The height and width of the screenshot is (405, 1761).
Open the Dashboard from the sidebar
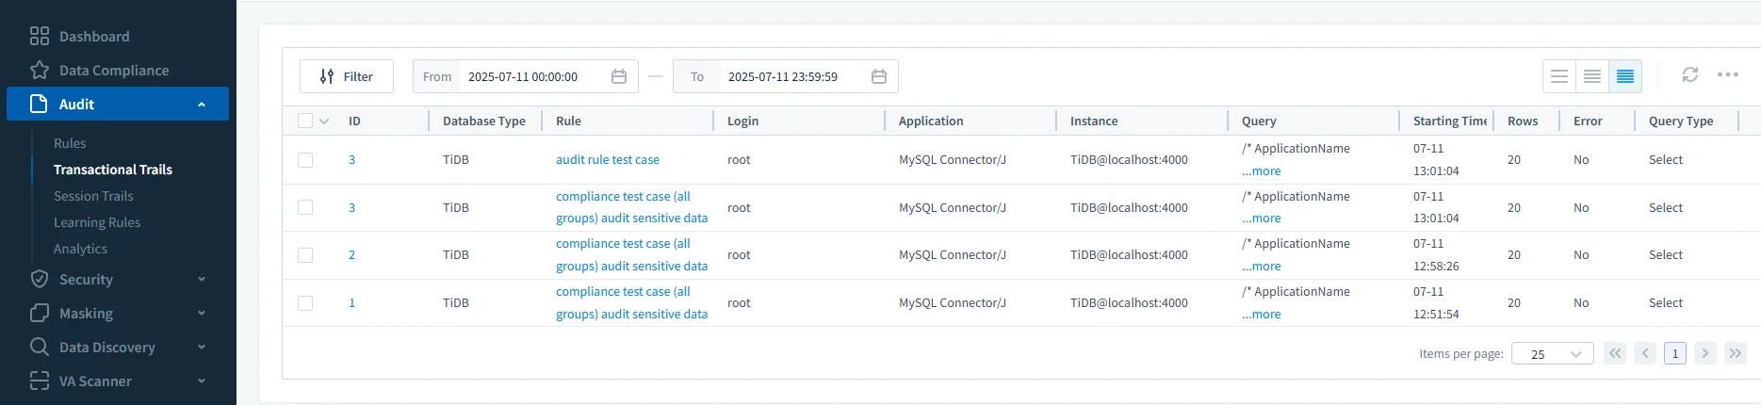[93, 37]
